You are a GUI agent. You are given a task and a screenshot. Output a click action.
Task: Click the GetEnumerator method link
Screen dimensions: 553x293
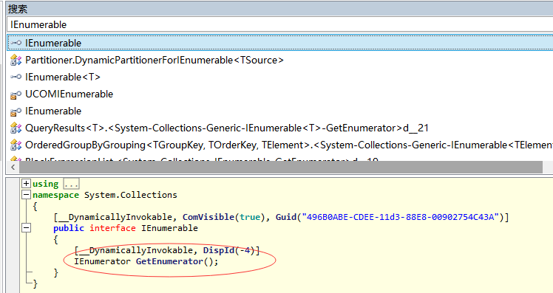pos(169,261)
